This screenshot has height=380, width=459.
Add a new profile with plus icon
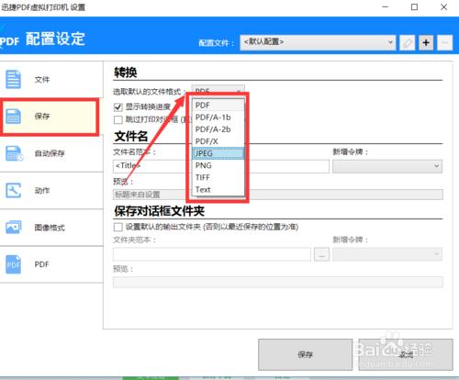(x=426, y=42)
